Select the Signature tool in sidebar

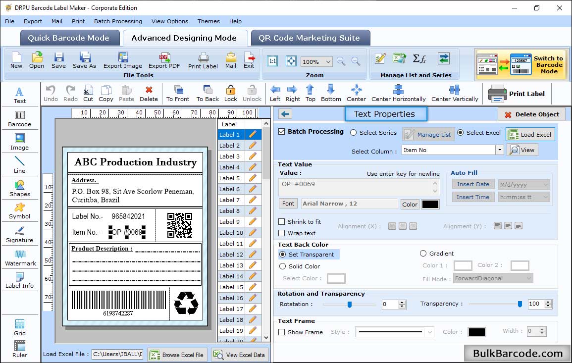point(19,235)
